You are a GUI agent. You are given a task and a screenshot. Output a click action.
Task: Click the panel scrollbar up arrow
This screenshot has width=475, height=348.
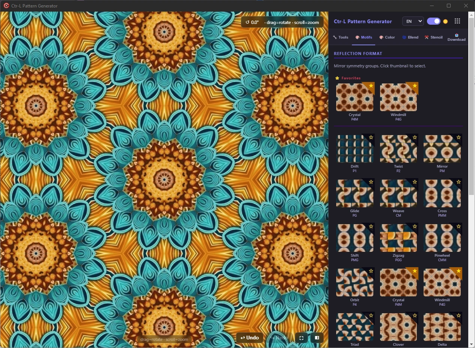472,15
